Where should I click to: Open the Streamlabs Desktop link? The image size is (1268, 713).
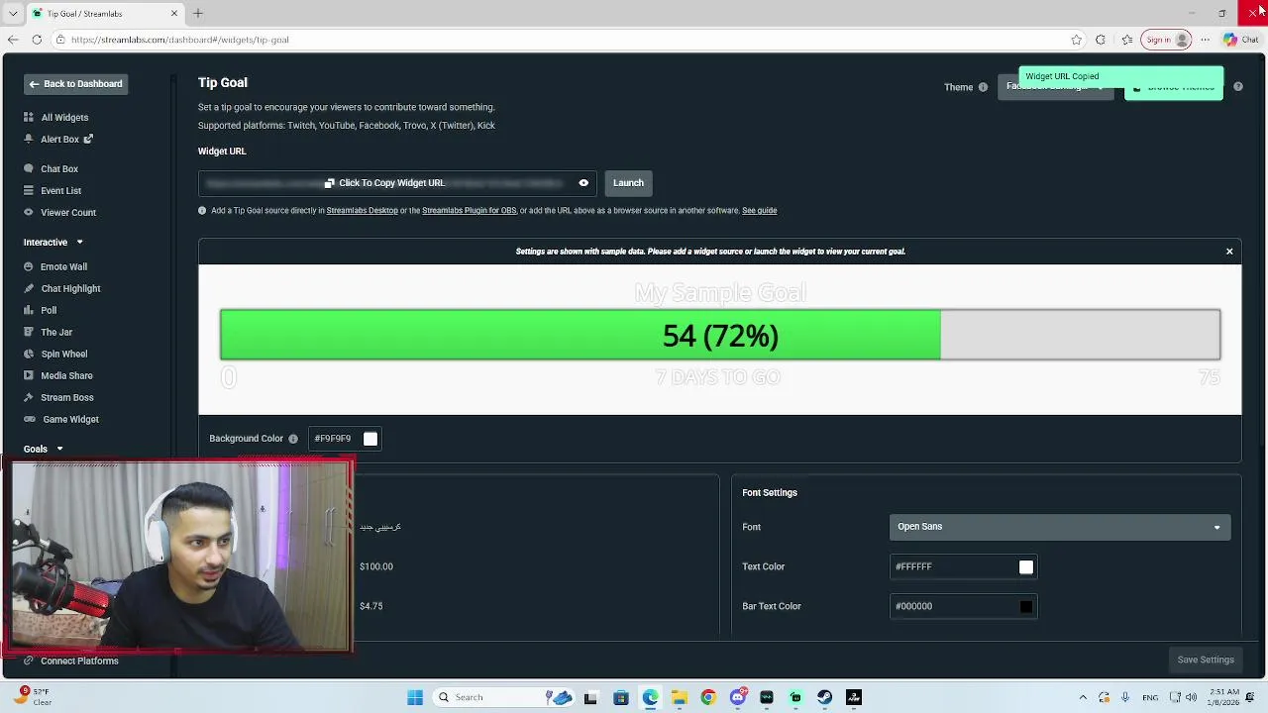pos(362,211)
